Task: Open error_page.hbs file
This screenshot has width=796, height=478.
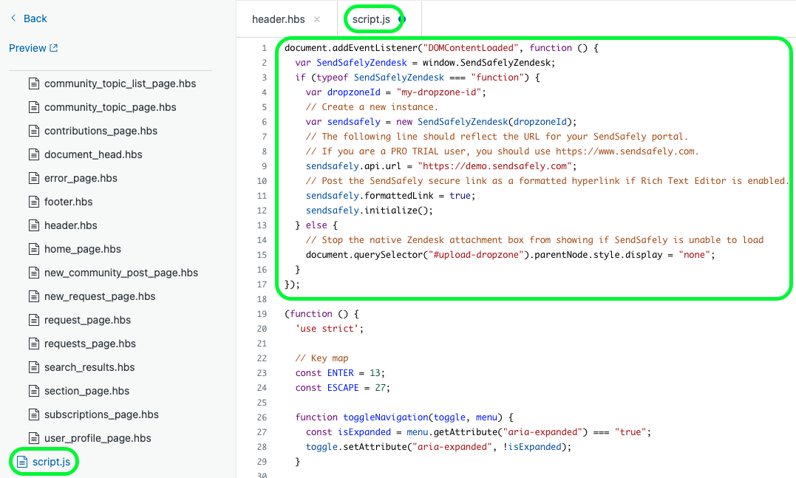Action: click(81, 178)
